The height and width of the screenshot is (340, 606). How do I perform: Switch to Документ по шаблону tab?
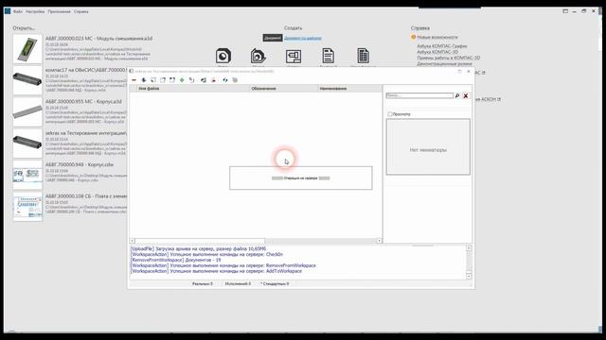pyautogui.click(x=303, y=38)
